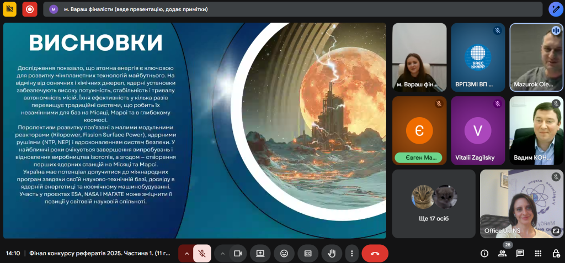Screen dimensions: 565x263
Task: Show the participants list of 25 people
Action: coord(502,253)
